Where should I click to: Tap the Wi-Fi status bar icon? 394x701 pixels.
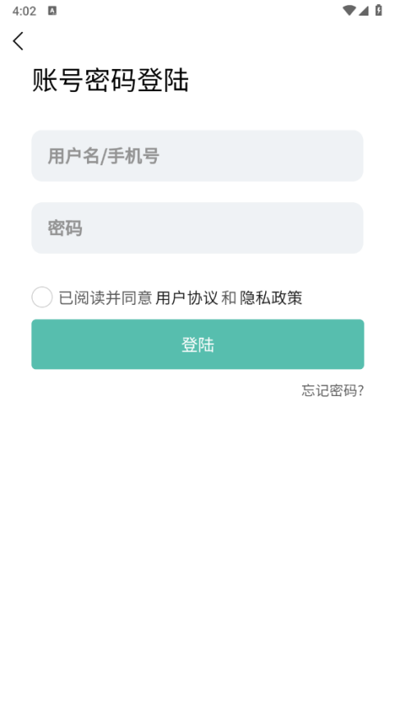click(348, 11)
